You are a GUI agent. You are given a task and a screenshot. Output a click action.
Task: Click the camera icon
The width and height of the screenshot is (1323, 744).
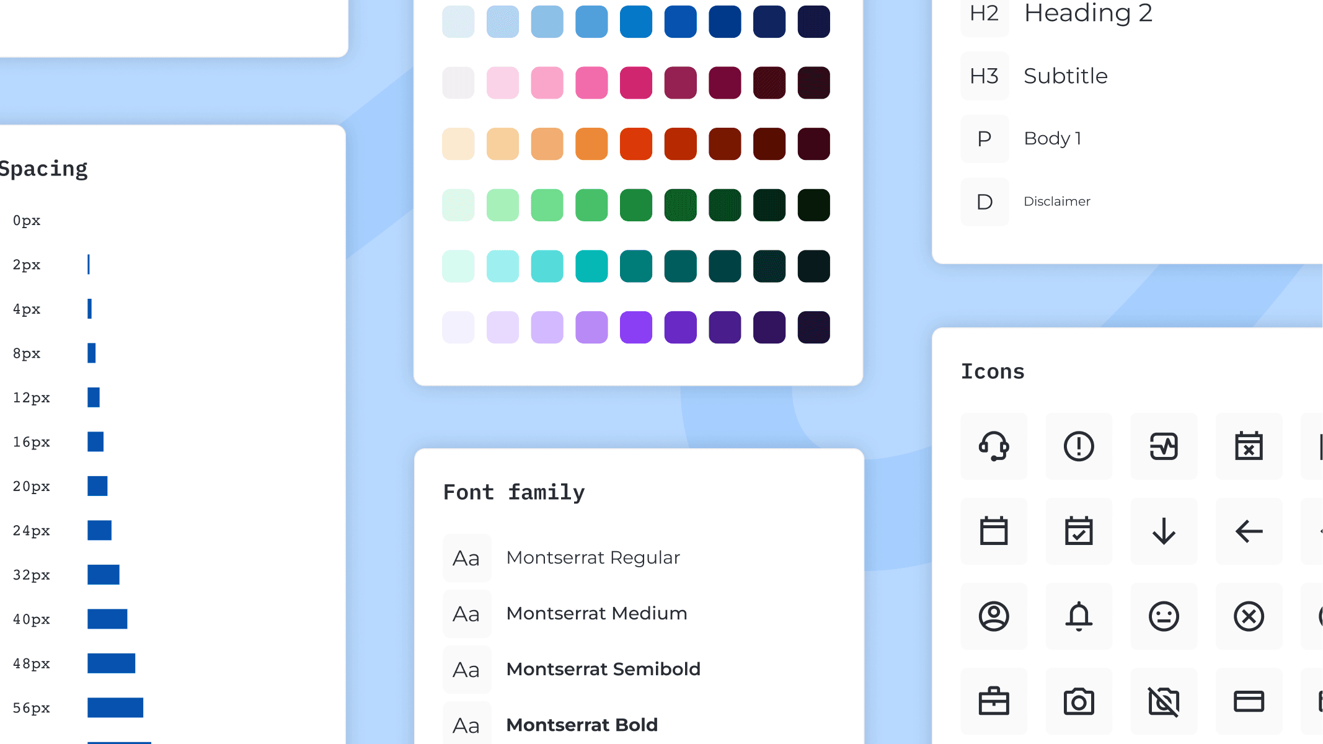1079,701
